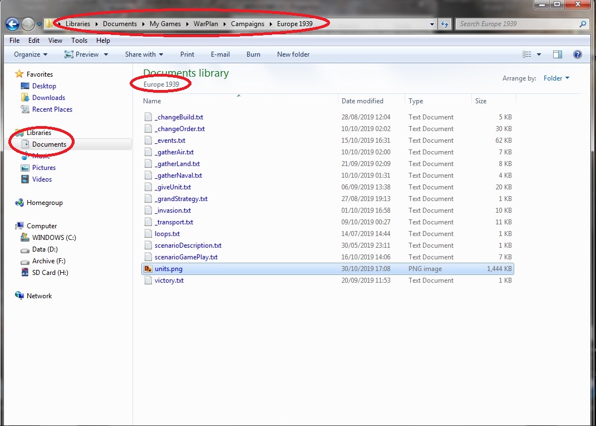Click the E-mail toolbar button
The height and width of the screenshot is (426, 596).
pyautogui.click(x=220, y=54)
